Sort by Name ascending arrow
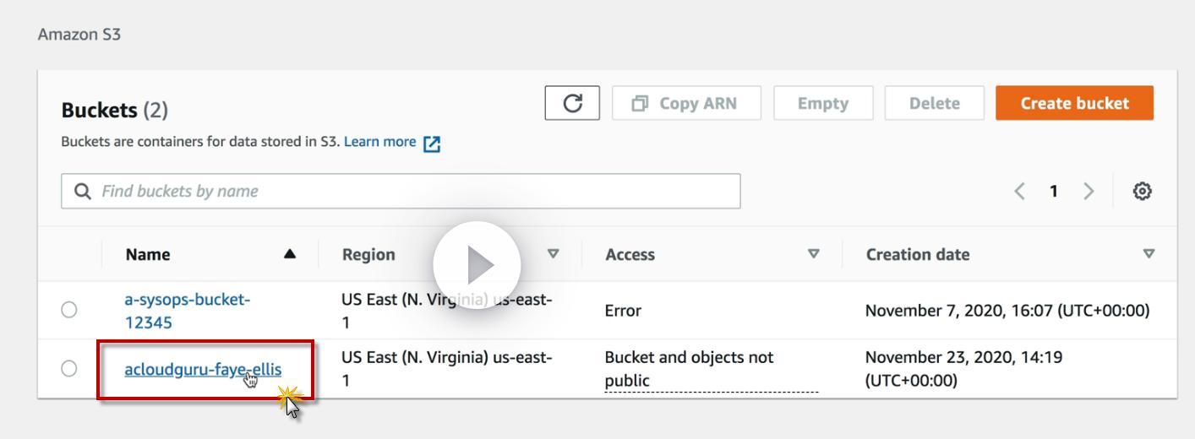1195x439 pixels. (290, 254)
